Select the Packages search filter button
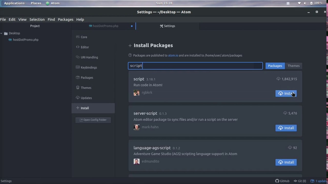328x184 pixels. (275, 66)
